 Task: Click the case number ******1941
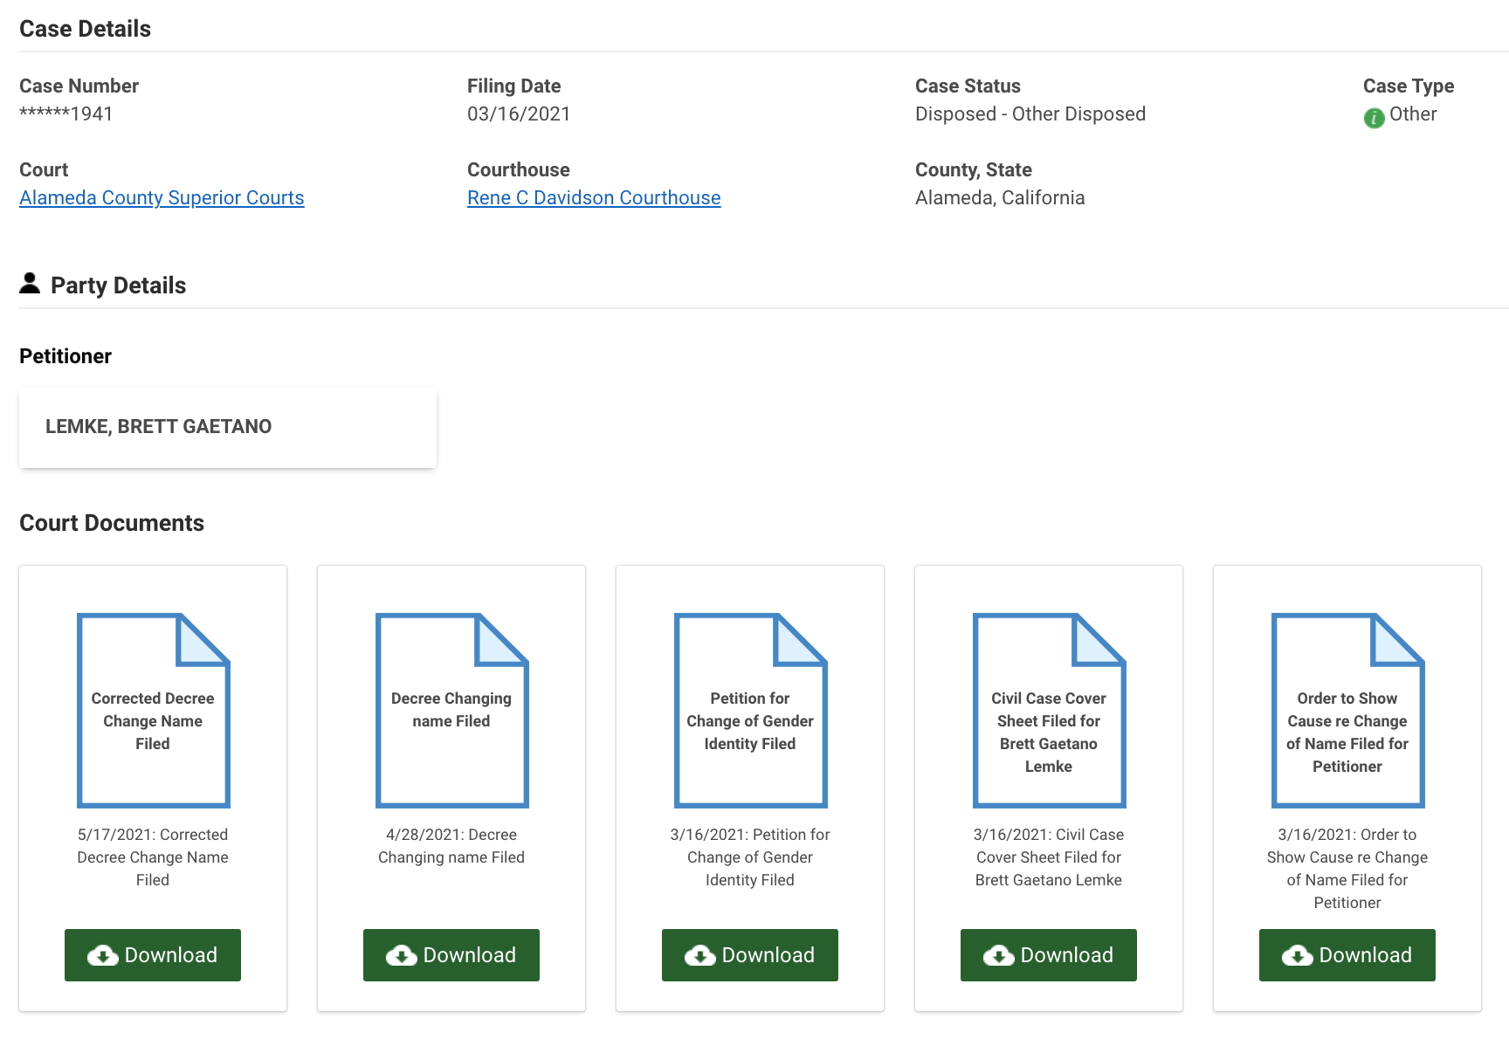66,114
